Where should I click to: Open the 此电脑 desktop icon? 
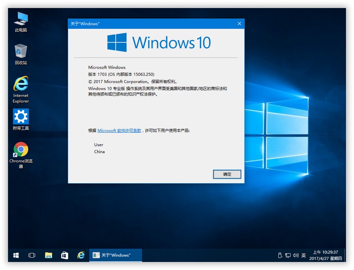21,22
